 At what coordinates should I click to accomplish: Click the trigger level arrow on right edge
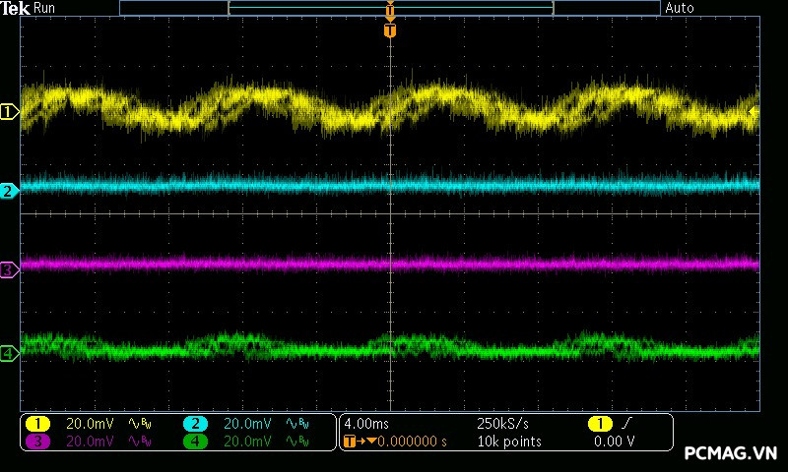pyautogui.click(x=755, y=112)
